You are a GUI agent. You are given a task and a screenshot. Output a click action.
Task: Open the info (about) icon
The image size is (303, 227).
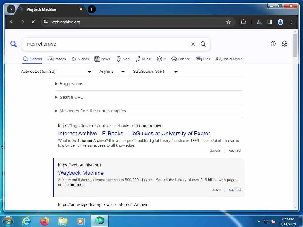[x=273, y=44]
